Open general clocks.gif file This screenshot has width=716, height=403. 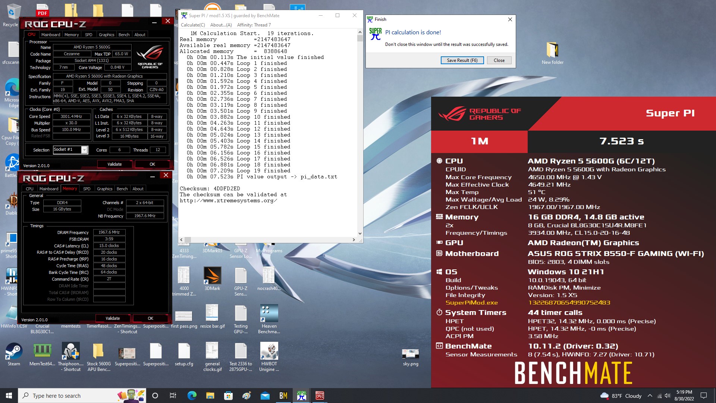click(212, 357)
